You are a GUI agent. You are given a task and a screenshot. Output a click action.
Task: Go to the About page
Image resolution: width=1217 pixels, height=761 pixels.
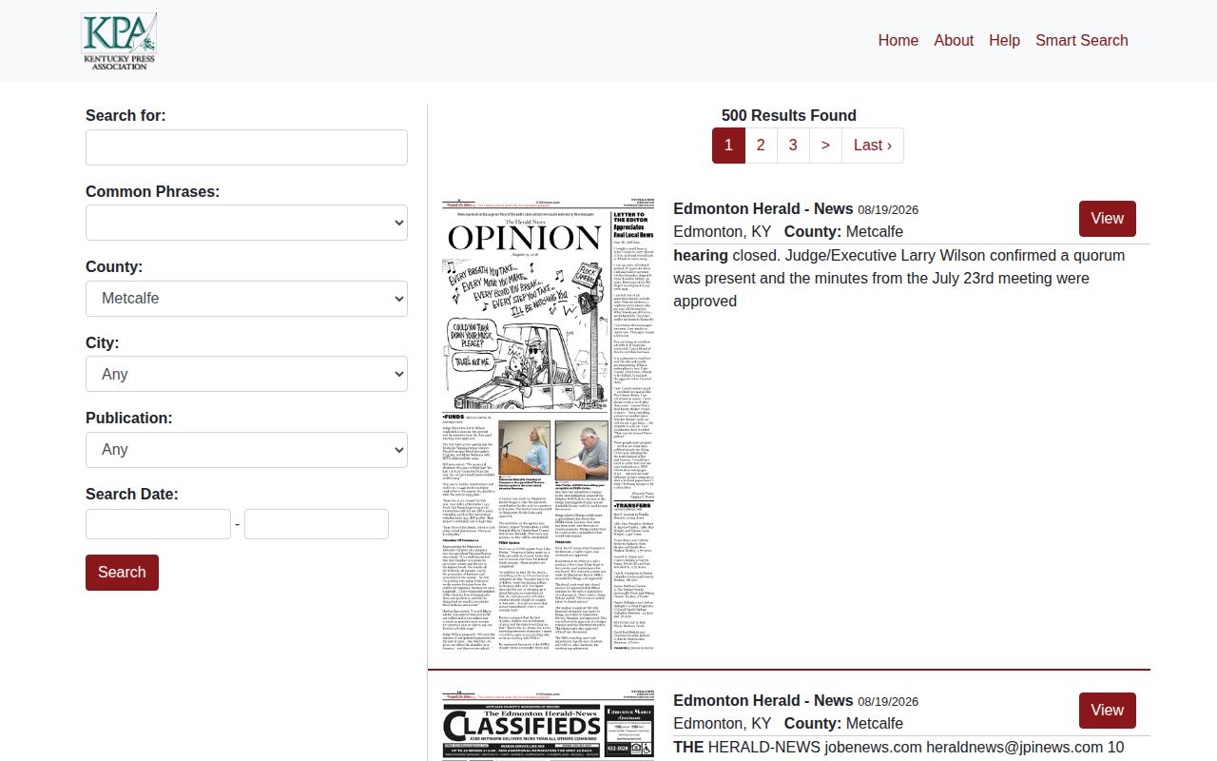[x=954, y=40]
